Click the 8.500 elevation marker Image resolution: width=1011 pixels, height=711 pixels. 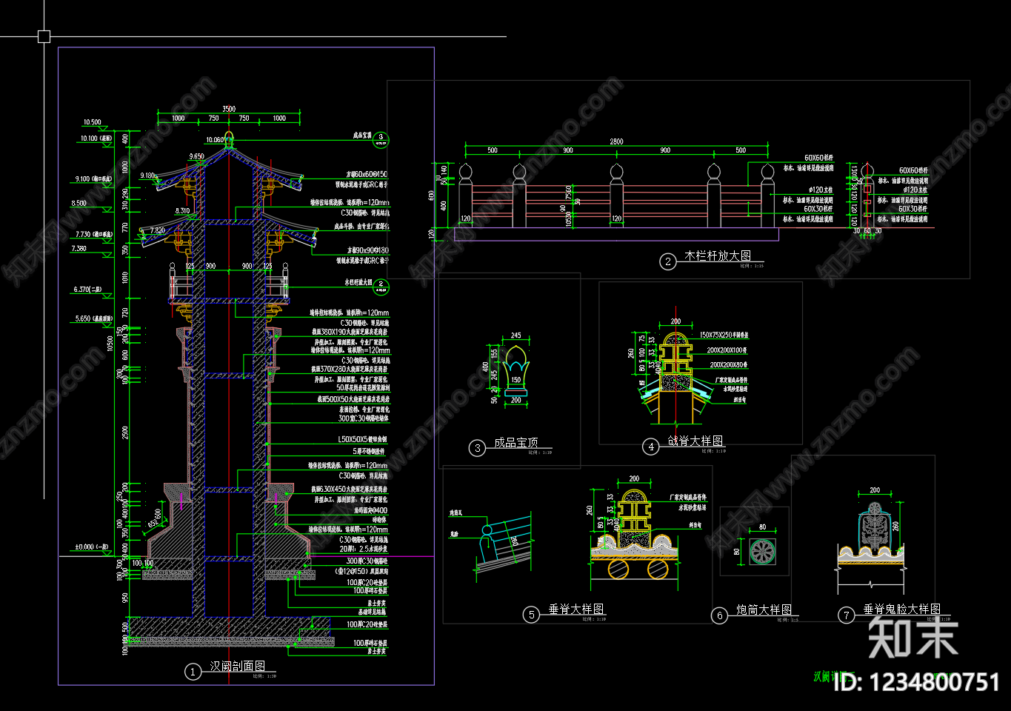point(79,203)
